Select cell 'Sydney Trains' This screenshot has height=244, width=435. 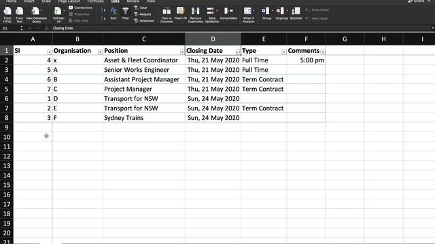[x=144, y=118]
